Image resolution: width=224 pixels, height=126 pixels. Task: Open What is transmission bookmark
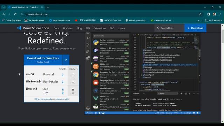(136, 20)
